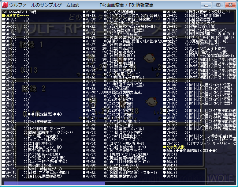Click V9-29 新攻撃力 variable row

pyautogui.click(x=109, y=52)
